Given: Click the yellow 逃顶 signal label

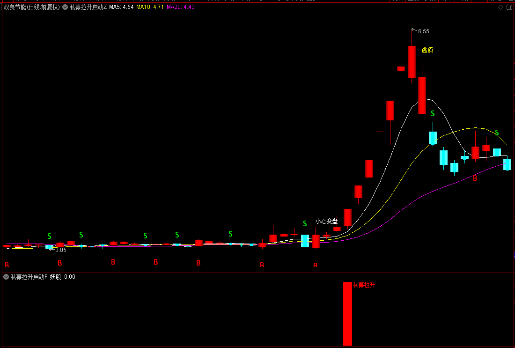Looking at the screenshot, I should (x=427, y=50).
